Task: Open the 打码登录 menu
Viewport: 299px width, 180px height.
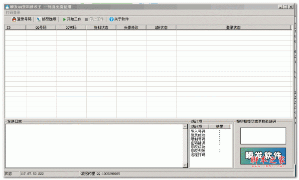Action: (x=13, y=12)
